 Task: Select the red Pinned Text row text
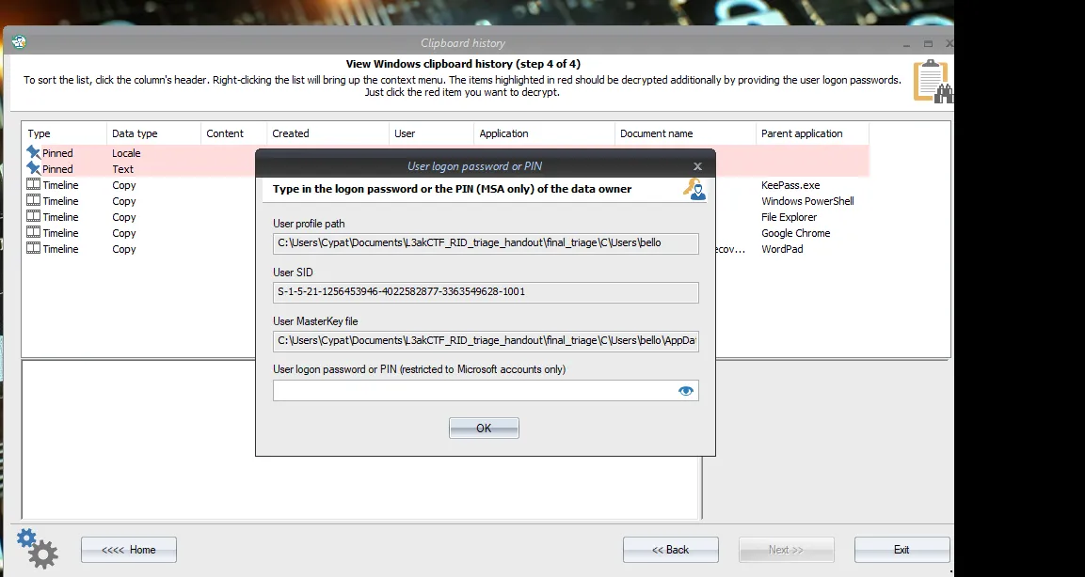[57, 169]
